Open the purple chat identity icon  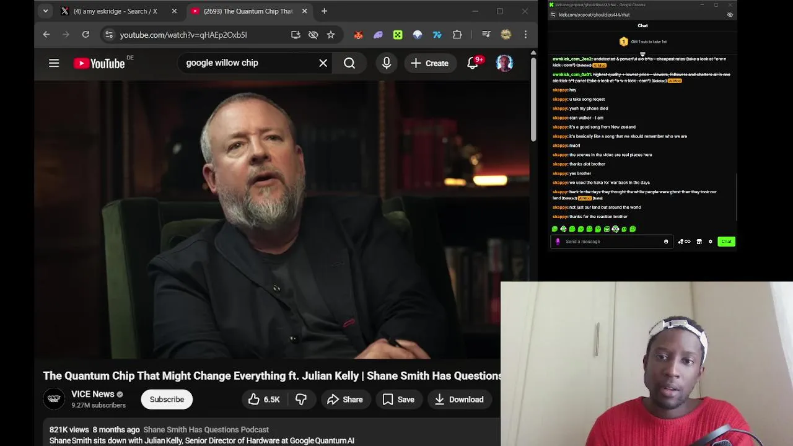tap(558, 242)
